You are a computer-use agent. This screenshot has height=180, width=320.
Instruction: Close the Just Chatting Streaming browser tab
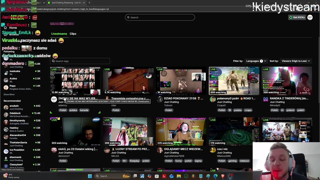pos(84,3)
